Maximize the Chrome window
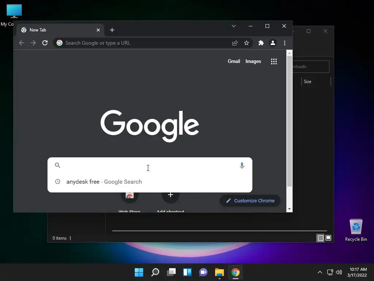The width and height of the screenshot is (374, 281). point(267,26)
